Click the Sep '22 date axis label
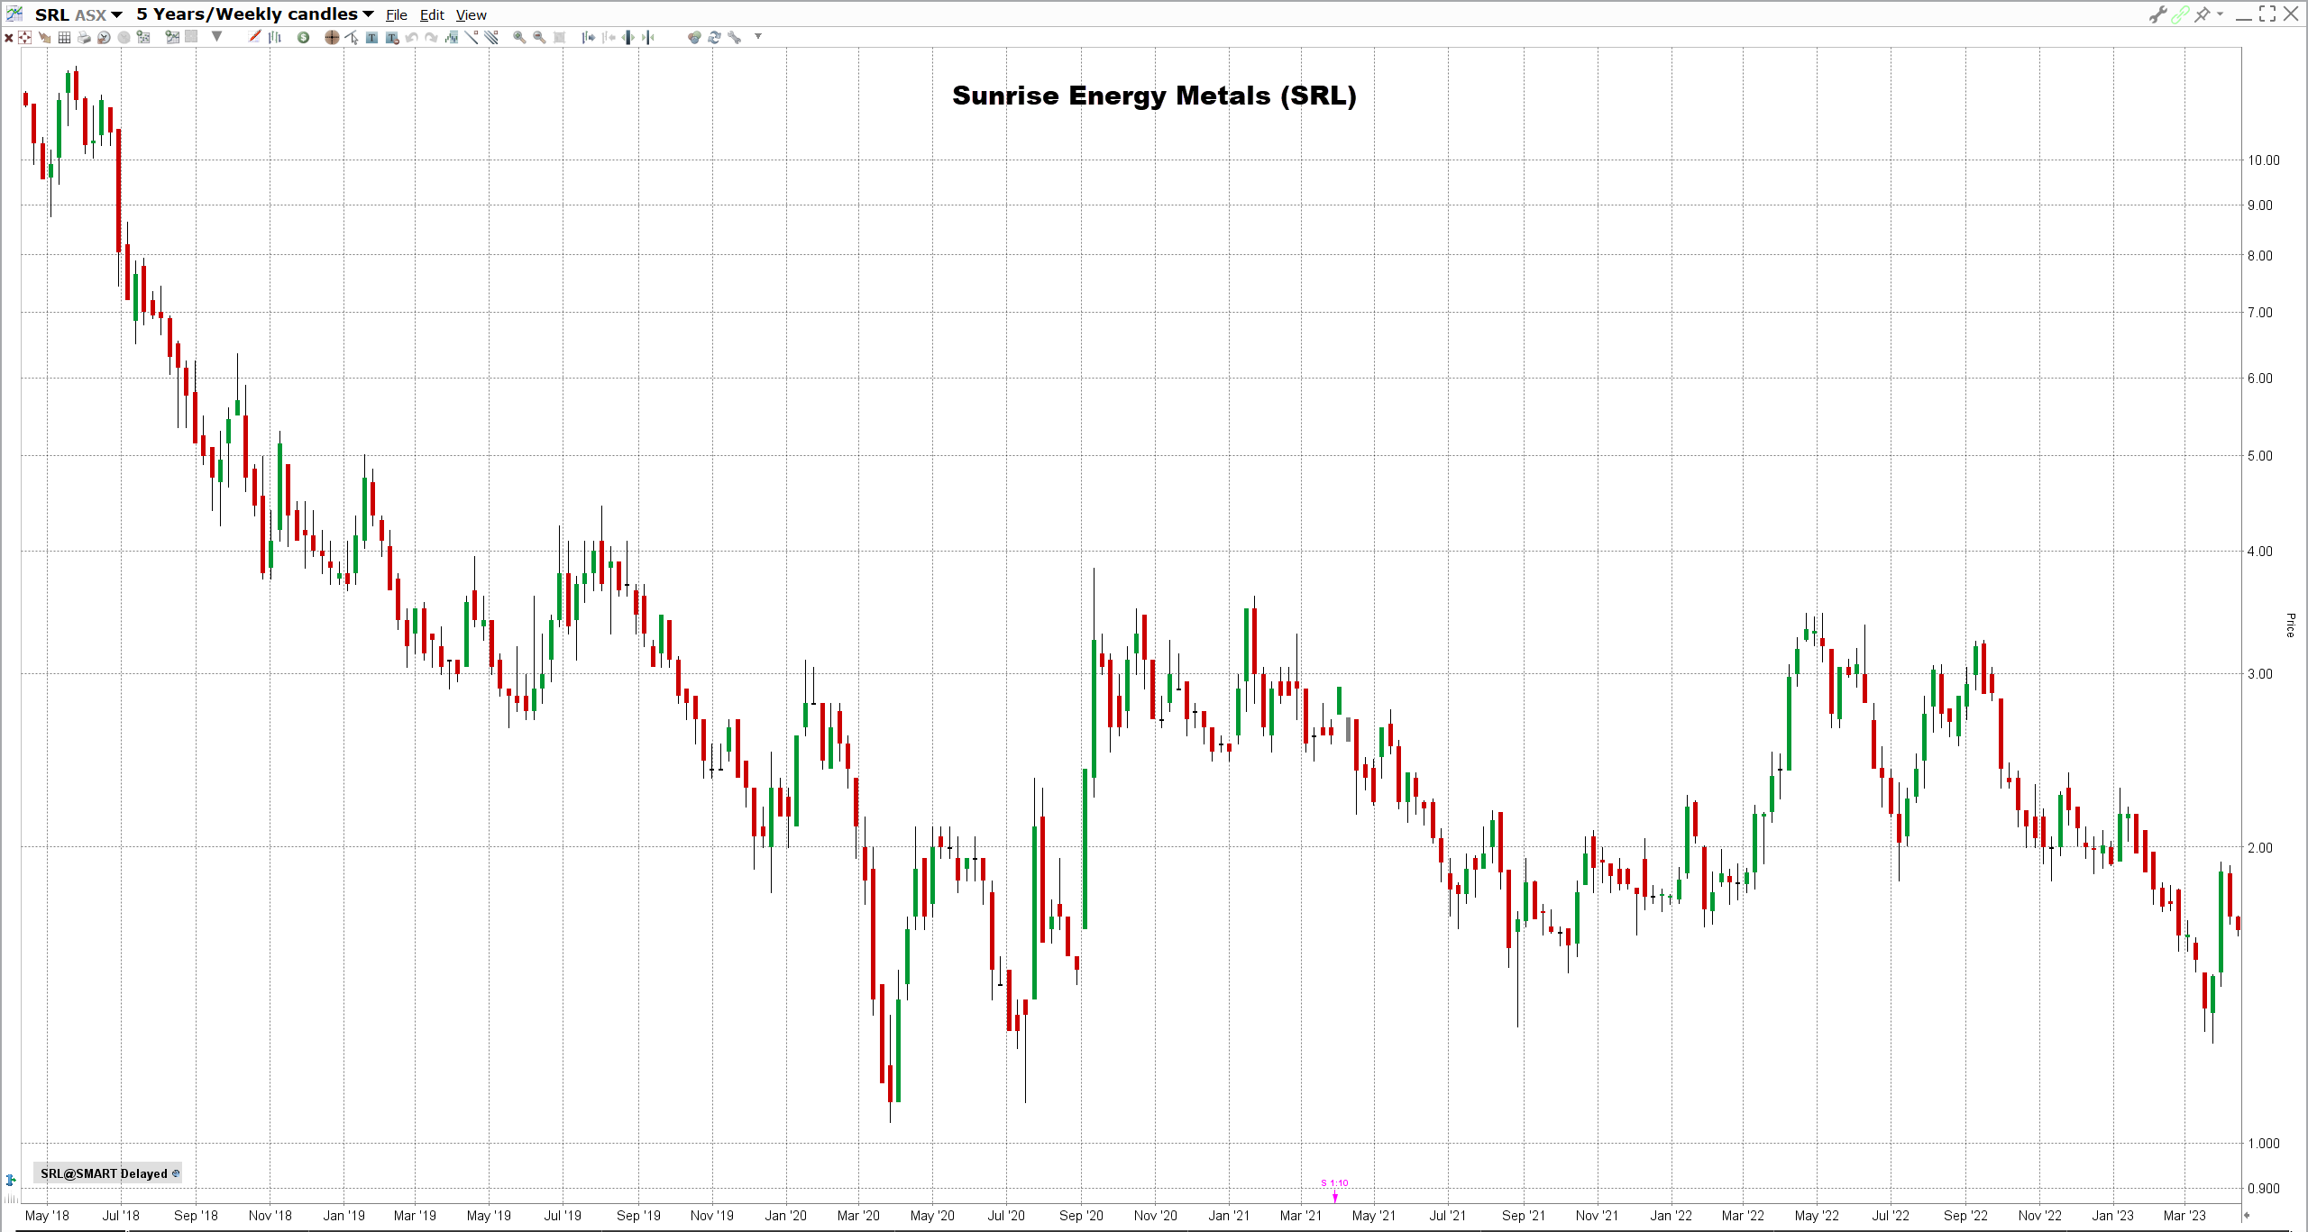The height and width of the screenshot is (1232, 2308). (x=1965, y=1215)
